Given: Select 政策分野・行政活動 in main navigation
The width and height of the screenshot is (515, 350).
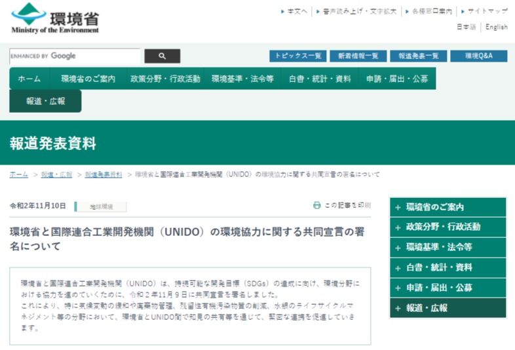Looking at the screenshot, I should pos(165,79).
